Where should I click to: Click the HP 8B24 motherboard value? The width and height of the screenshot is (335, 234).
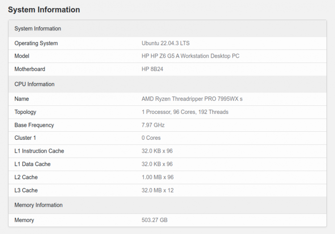(x=152, y=69)
